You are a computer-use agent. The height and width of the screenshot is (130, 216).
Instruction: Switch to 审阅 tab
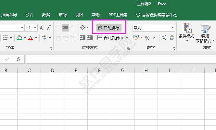(63, 15)
